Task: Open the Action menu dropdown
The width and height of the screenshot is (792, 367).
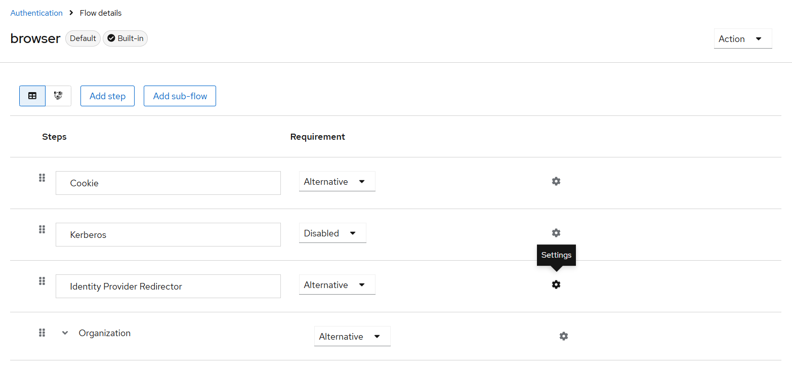Action: tap(743, 38)
